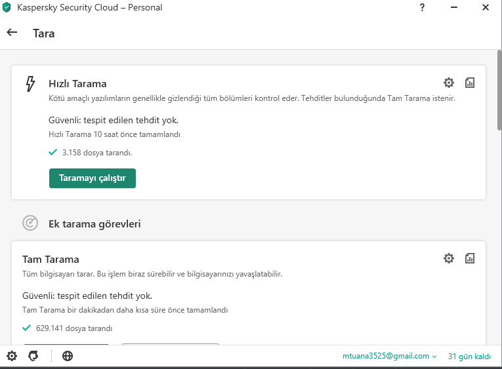Click the vertical scrollbar thumb
This screenshot has height=369, width=502.
[x=499, y=90]
